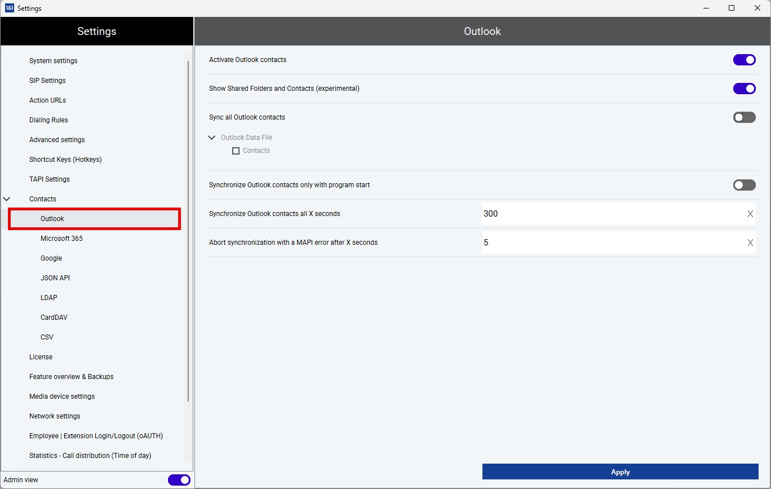Open Feature overview & Backups page
The width and height of the screenshot is (771, 489).
point(71,377)
